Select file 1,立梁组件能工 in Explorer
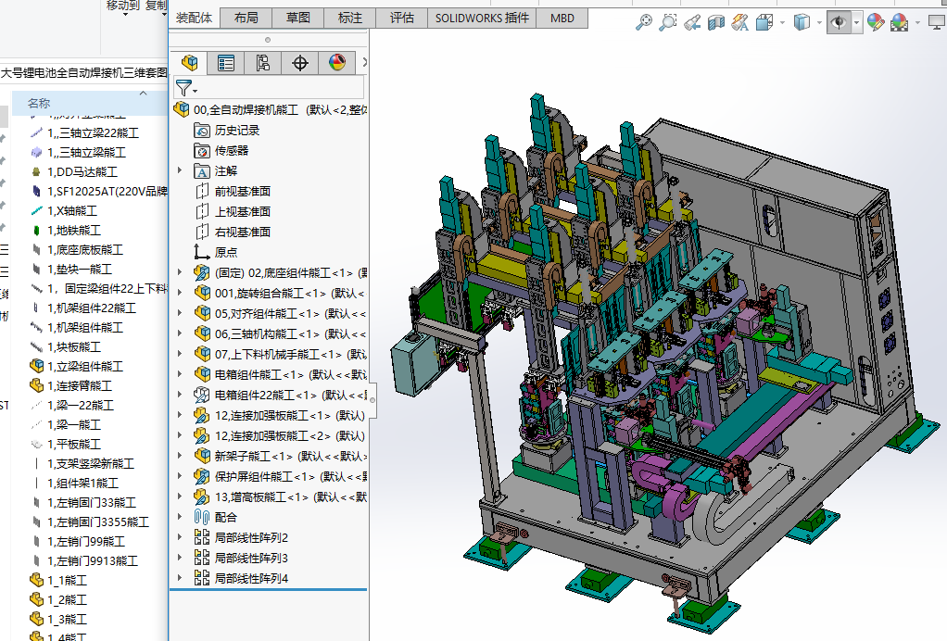 pos(77,367)
